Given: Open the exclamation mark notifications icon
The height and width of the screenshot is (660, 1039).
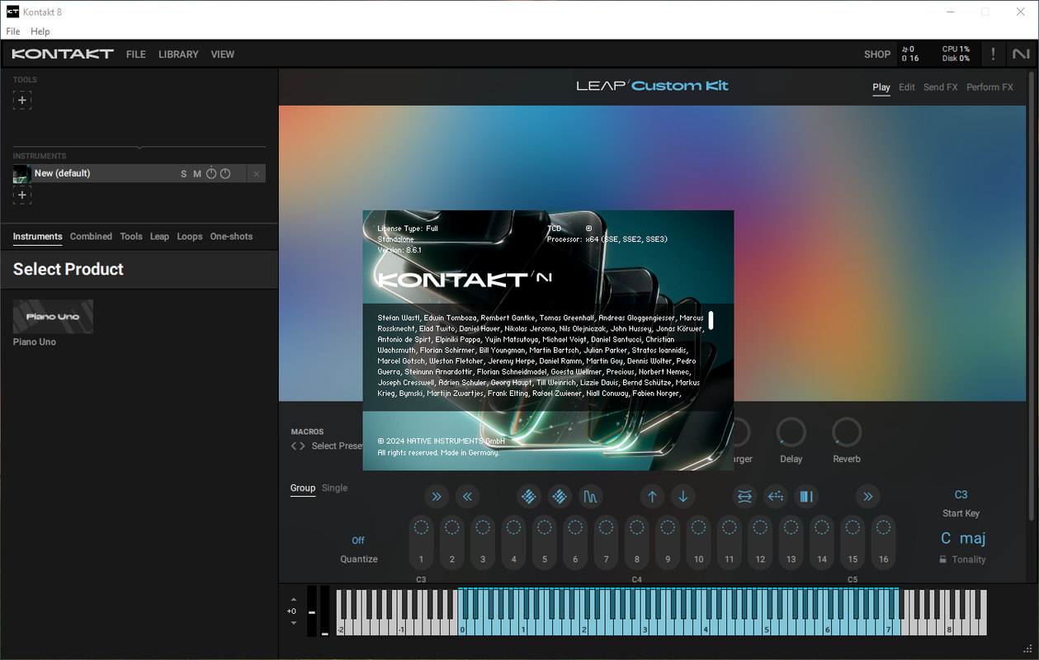Looking at the screenshot, I should pyautogui.click(x=993, y=54).
